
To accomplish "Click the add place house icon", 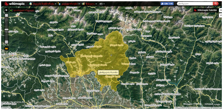I will click(x=12, y=10).
